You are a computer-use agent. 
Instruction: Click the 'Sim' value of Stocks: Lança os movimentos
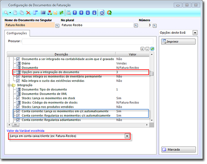pyautogui.click(x=119, y=98)
